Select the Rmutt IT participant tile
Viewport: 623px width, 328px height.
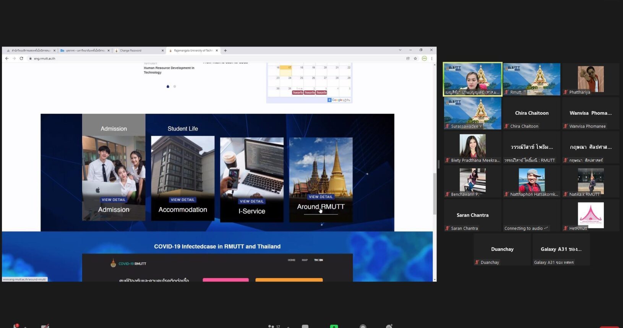(532, 79)
